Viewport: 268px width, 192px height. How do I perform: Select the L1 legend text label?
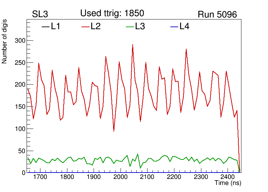(x=56, y=27)
